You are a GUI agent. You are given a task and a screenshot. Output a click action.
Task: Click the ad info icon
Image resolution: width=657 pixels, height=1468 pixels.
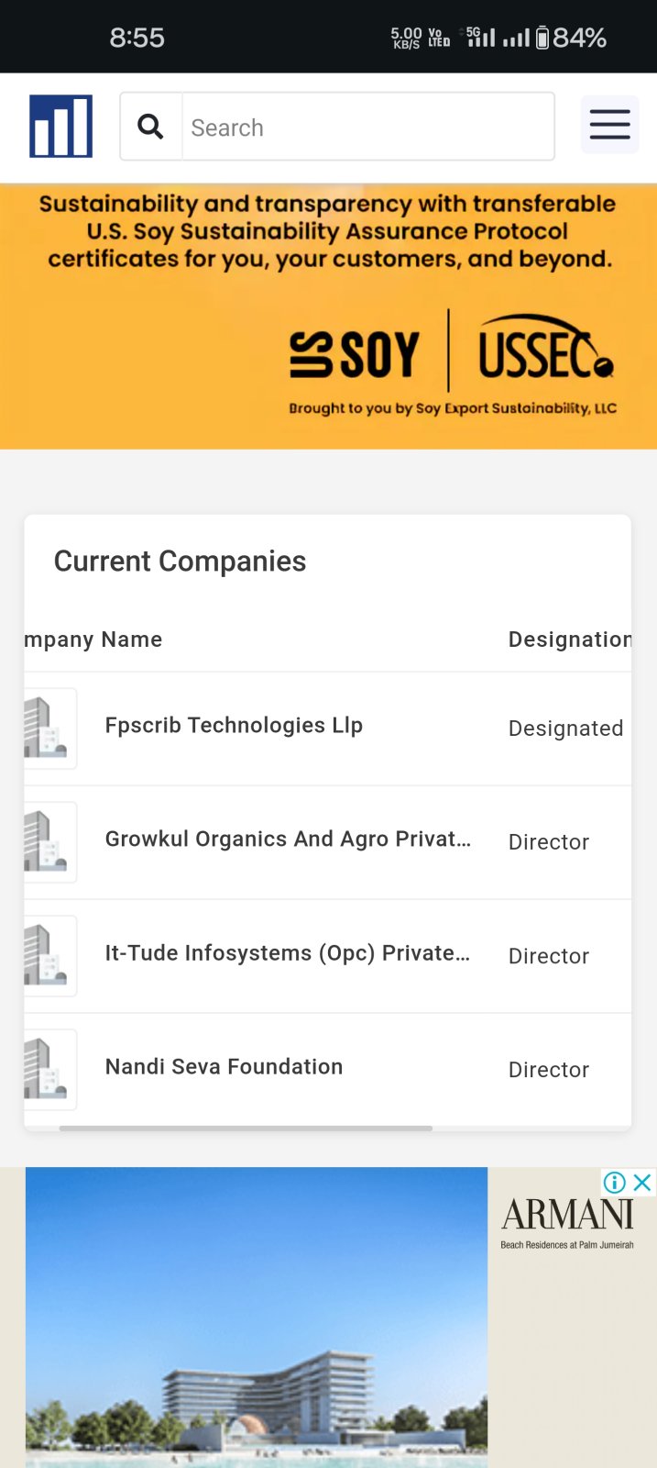[615, 1183]
